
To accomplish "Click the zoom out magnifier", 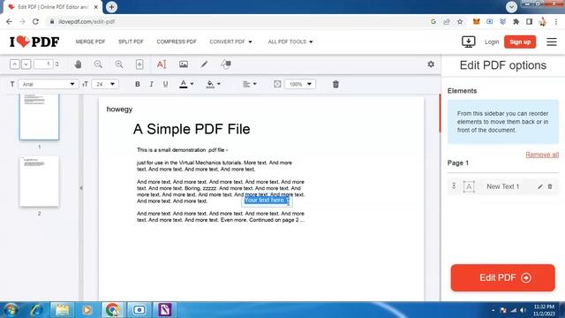I will pos(98,64).
